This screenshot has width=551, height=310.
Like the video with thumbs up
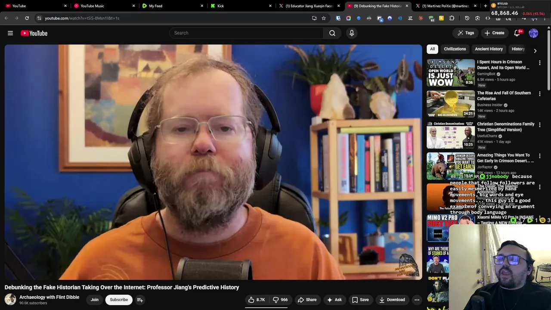[257, 300]
